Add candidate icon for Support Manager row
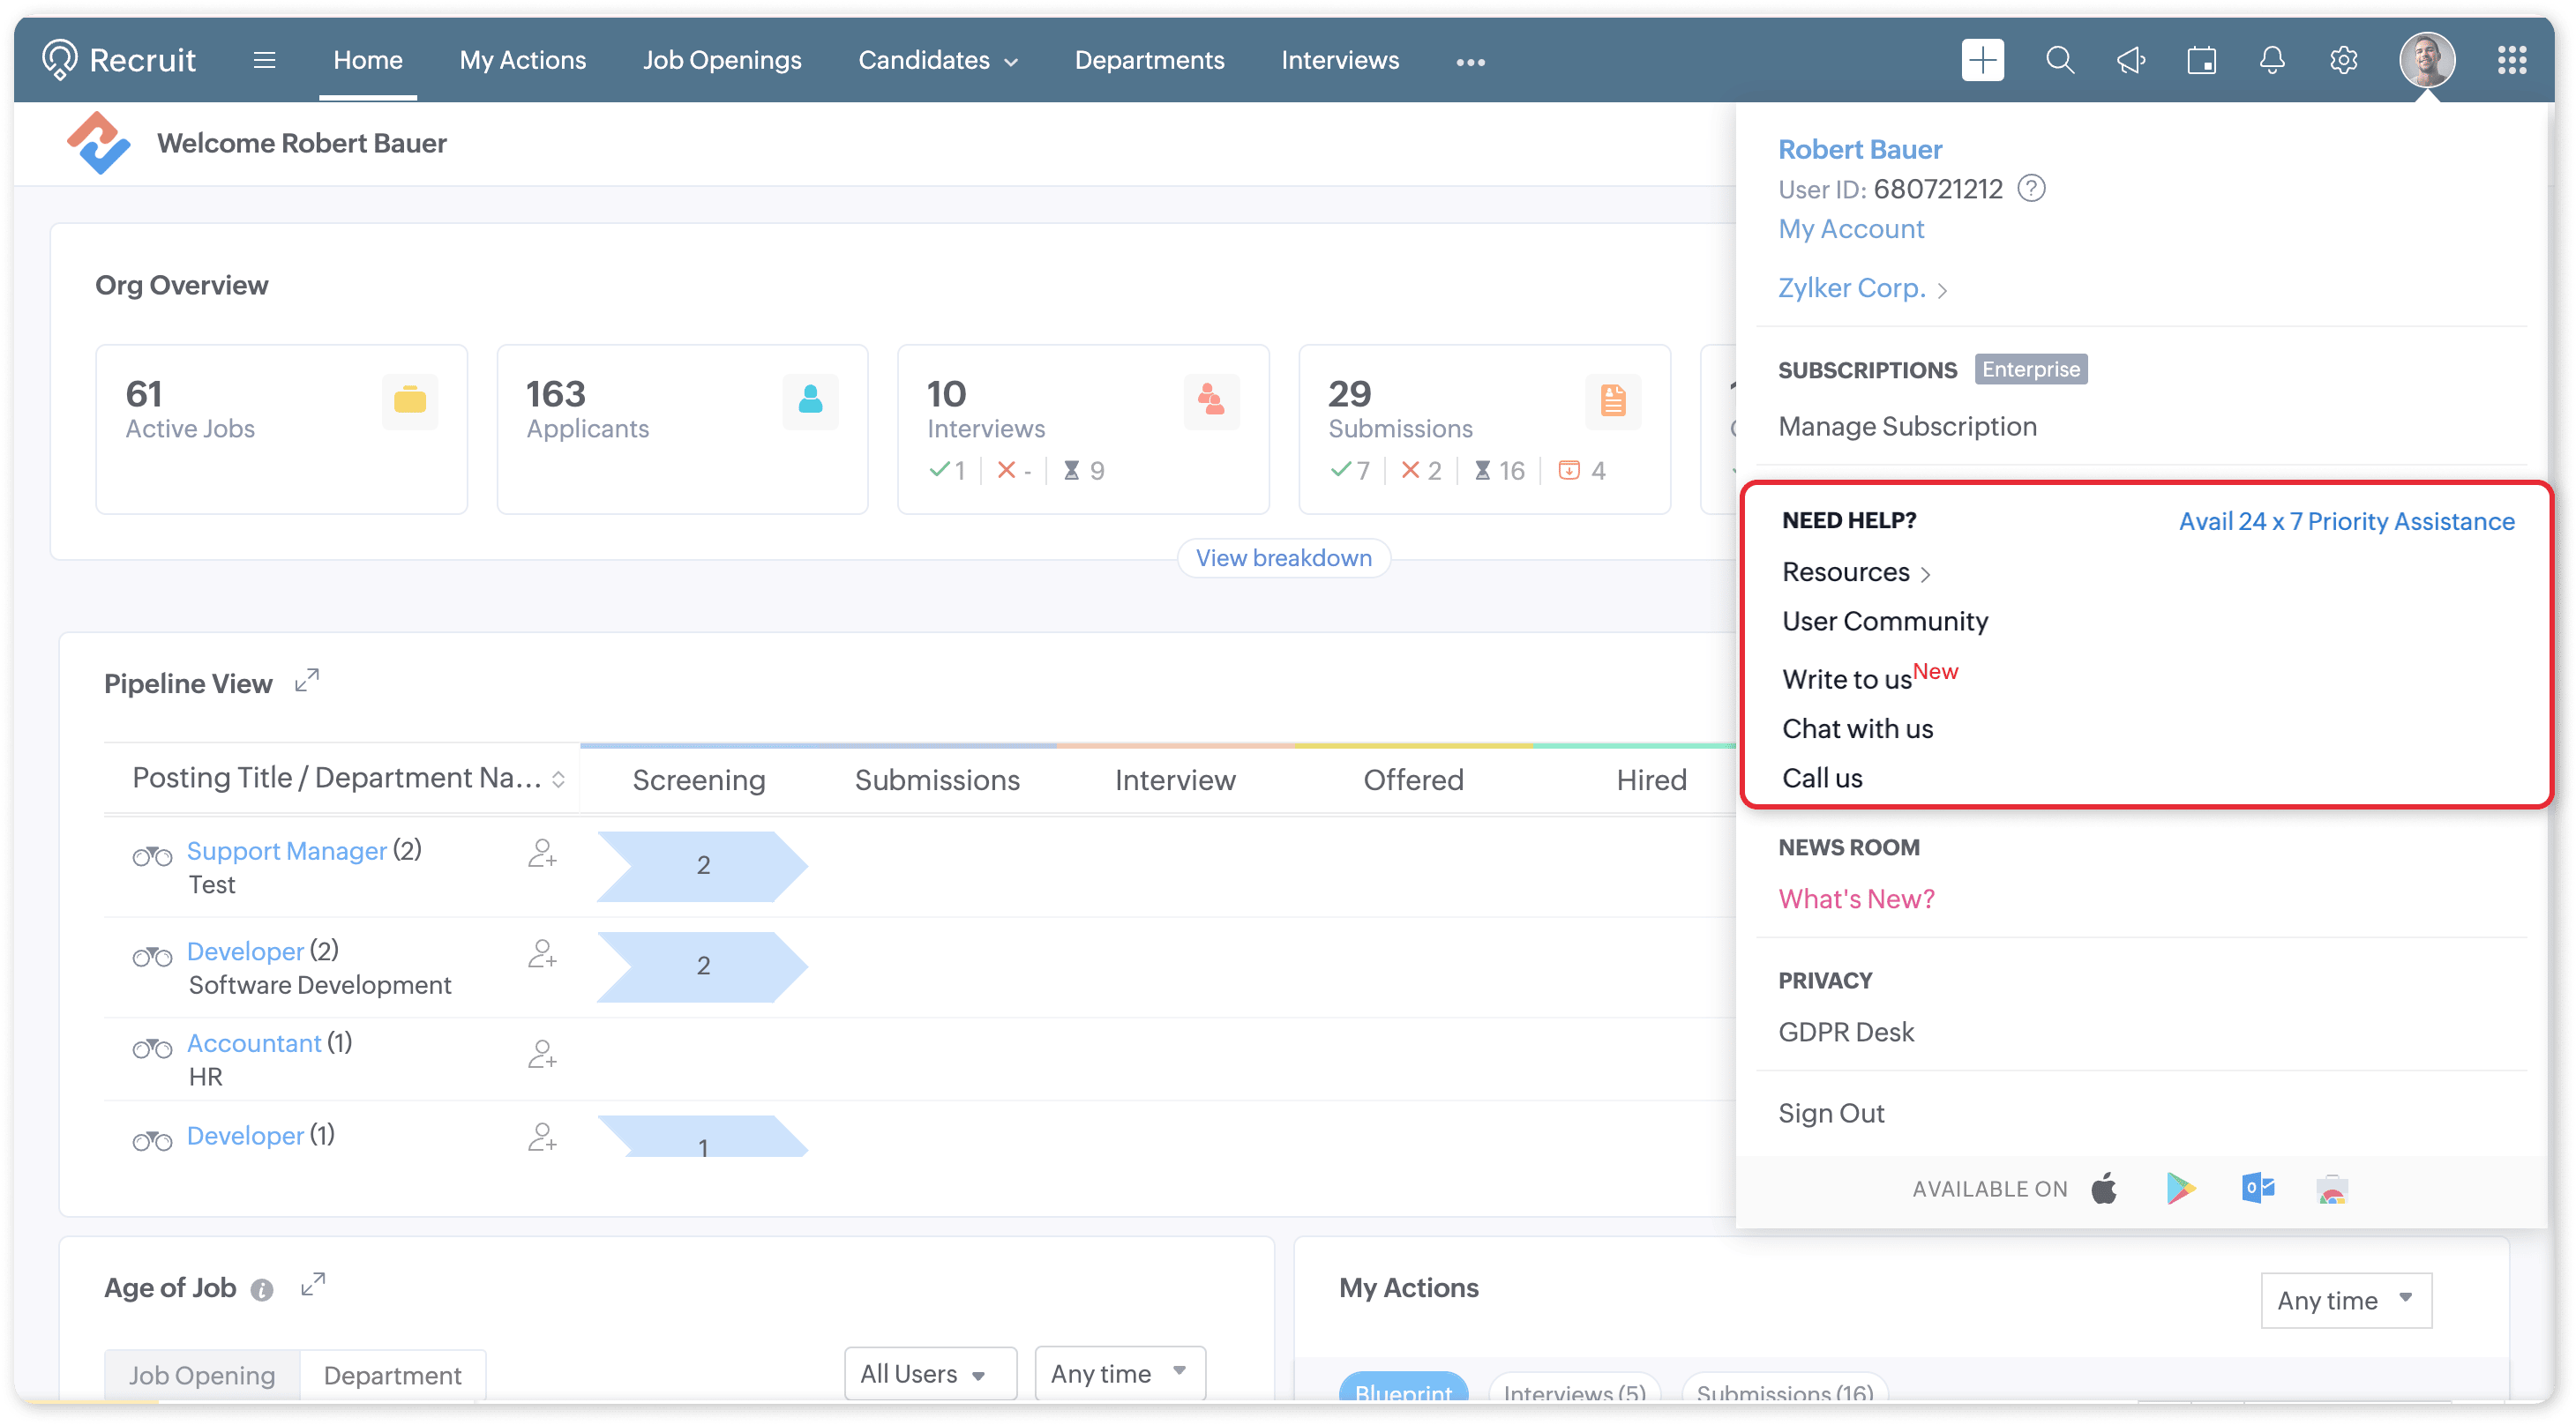 point(542,853)
